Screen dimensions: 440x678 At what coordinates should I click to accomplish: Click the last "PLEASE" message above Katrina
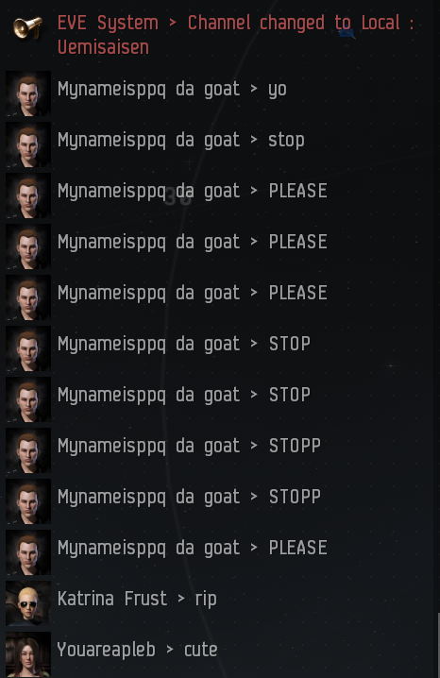point(297,548)
